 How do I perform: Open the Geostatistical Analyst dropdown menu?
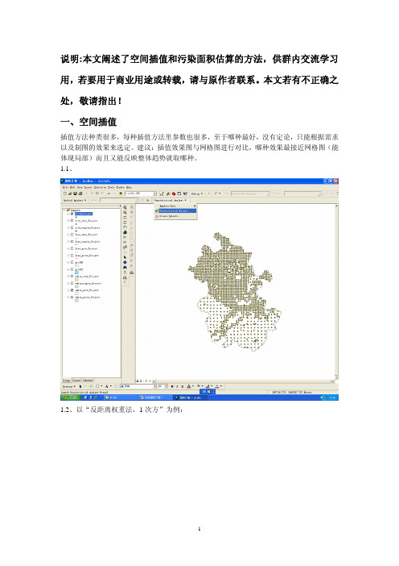point(171,200)
